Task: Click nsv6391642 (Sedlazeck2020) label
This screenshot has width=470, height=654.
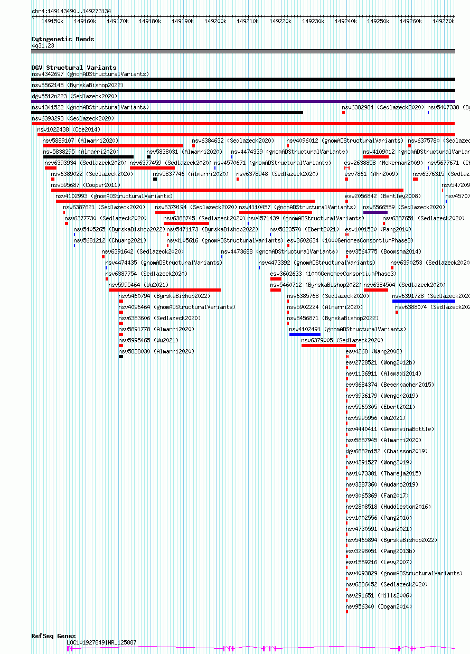Action: (x=143, y=251)
